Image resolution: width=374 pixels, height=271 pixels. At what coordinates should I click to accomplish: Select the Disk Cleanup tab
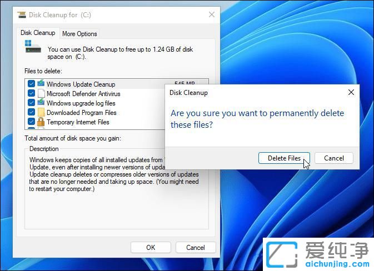point(38,33)
